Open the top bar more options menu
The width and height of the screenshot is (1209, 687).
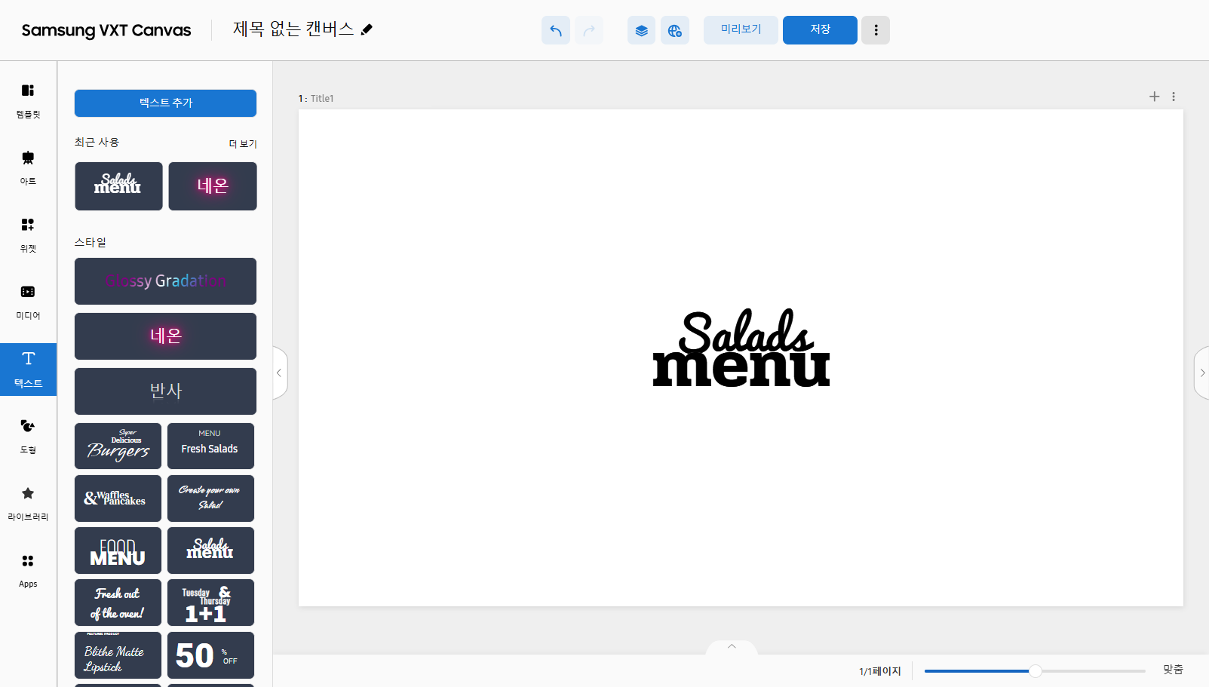876,30
